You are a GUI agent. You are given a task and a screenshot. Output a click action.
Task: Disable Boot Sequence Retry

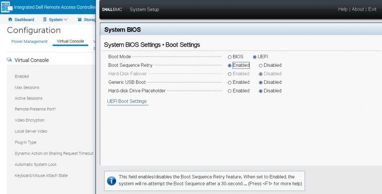(x=261, y=65)
